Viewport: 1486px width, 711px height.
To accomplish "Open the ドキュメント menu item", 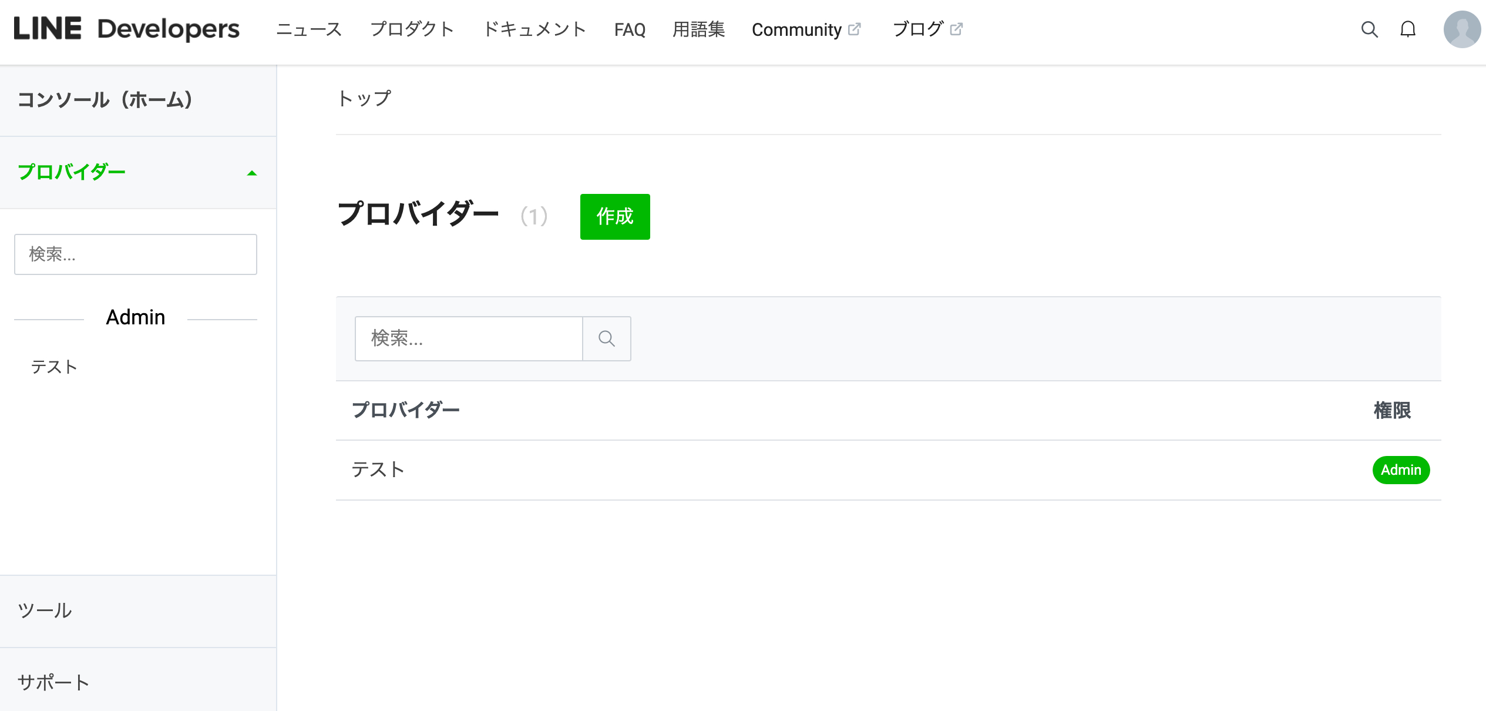I will [x=535, y=28].
